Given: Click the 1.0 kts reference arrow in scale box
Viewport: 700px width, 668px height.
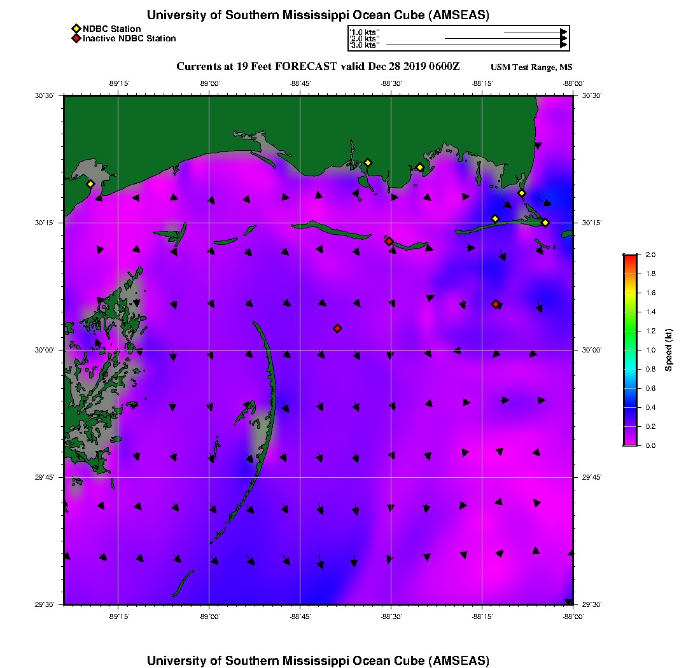Looking at the screenshot, I should coord(533,31).
